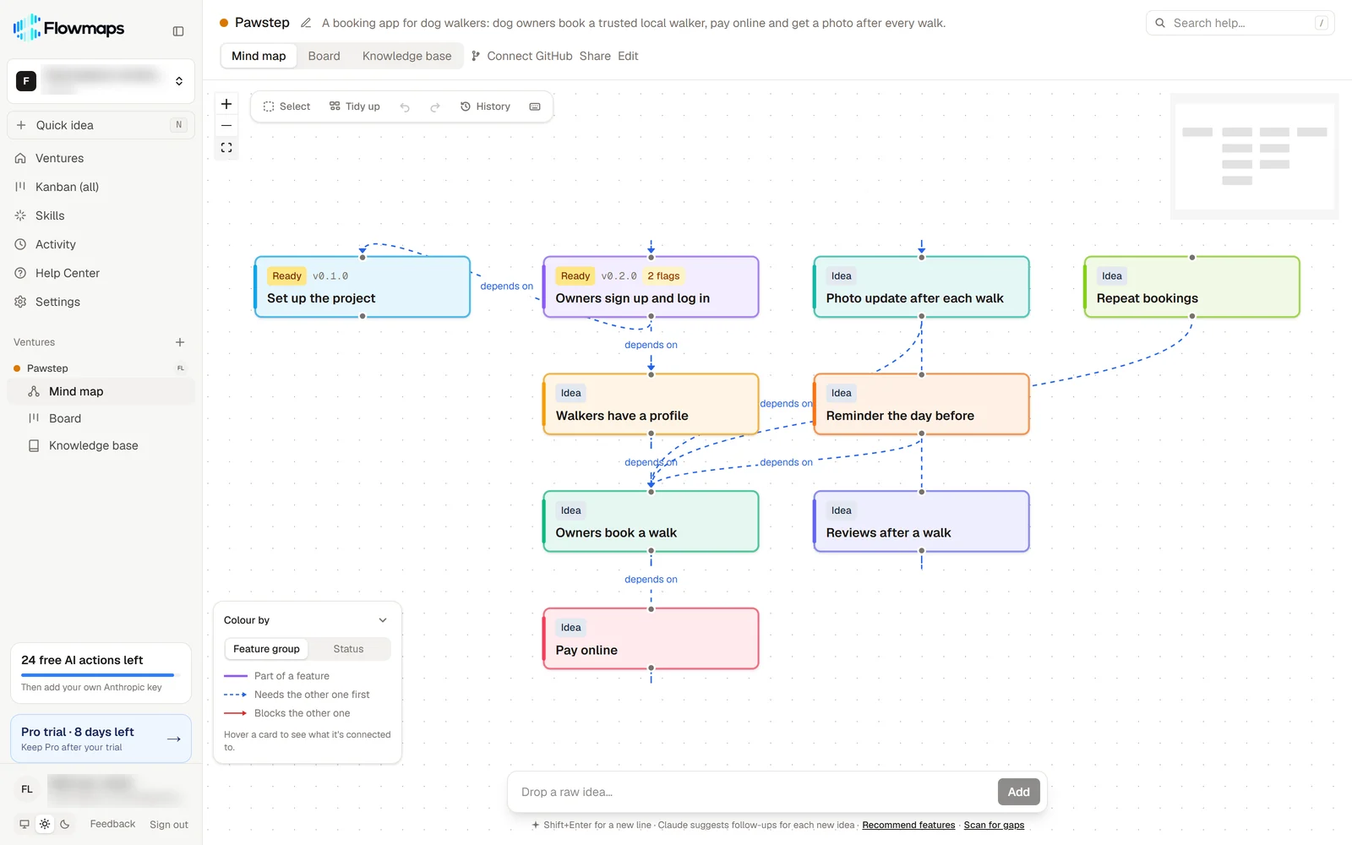Screen dimensions: 1352x845
Task: Select Reminder the day before card
Action: [921, 405]
